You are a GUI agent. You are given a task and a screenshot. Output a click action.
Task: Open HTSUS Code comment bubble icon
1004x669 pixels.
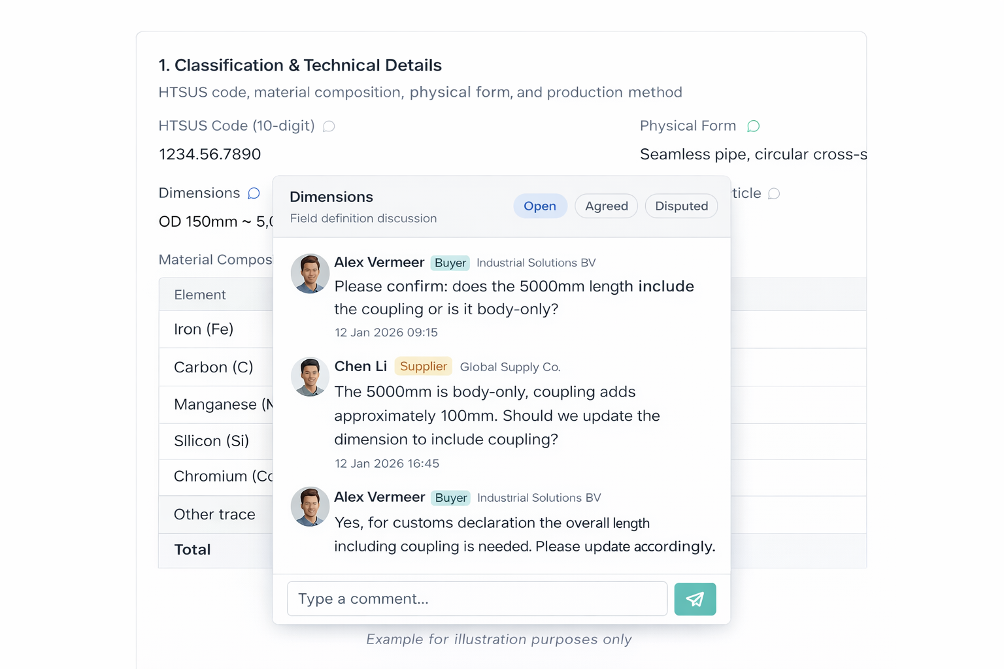pos(329,126)
